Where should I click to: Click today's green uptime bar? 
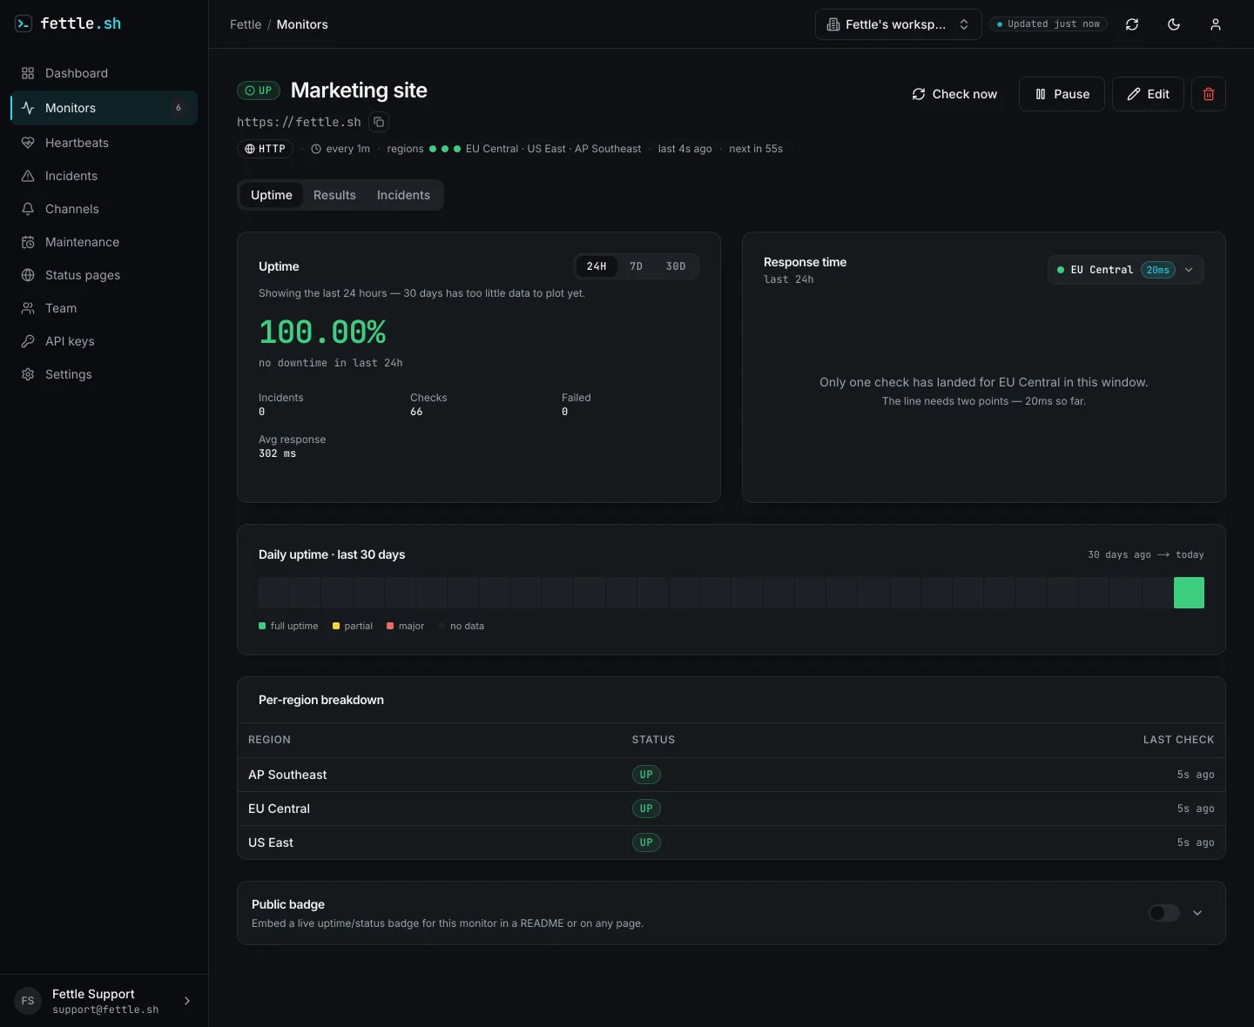click(1189, 593)
